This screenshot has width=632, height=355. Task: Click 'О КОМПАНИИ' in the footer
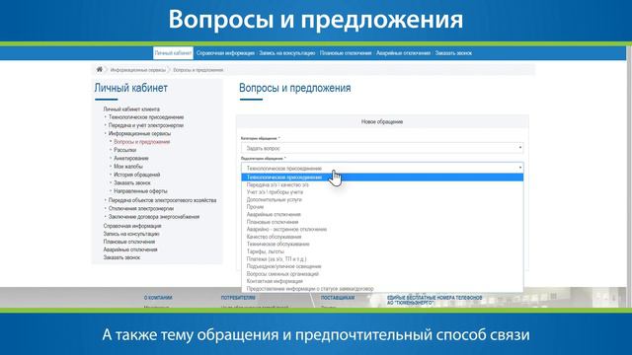158,298
